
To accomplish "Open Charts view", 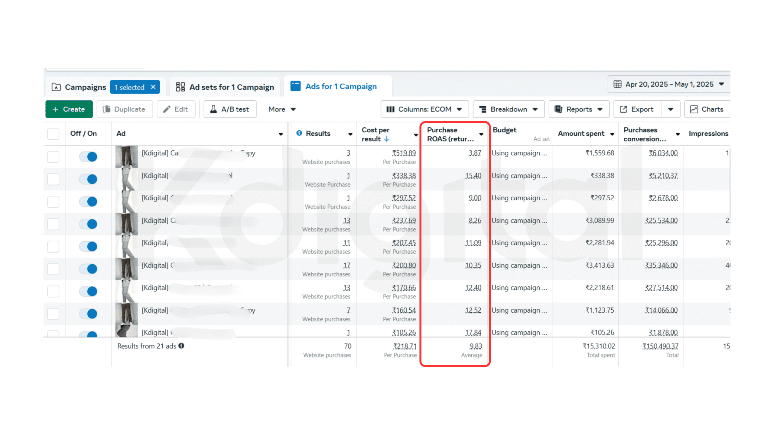I will point(707,109).
